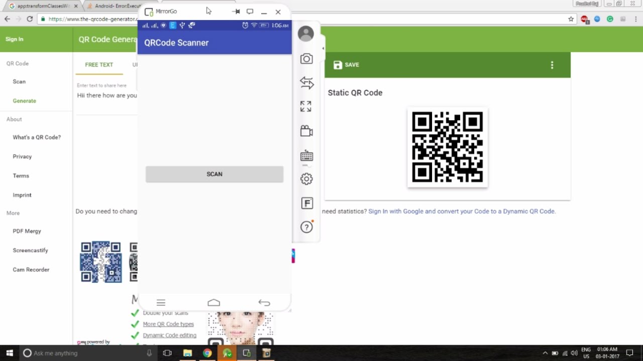643x361 pixels.
Task: Click the Dynamic Code editing link
Action: [x=169, y=335]
